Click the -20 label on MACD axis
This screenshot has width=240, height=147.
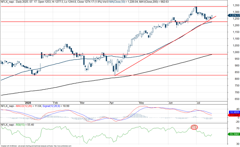coord(237,122)
